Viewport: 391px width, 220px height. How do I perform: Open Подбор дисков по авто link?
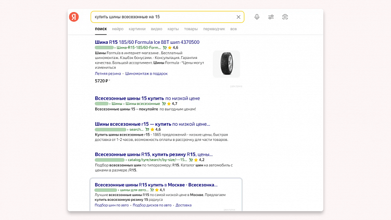(x=152, y=205)
